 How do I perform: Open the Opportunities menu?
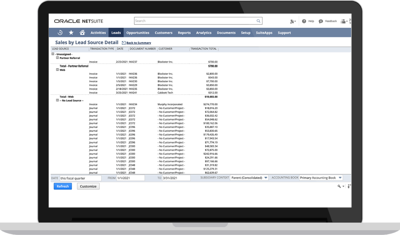138,32
